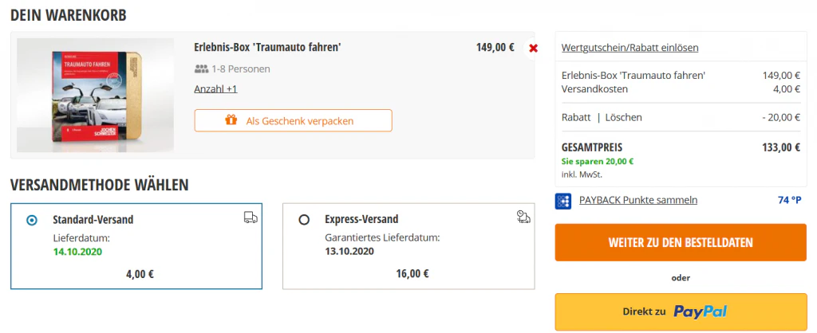Click the gift icon for Geschenk verpacken
This screenshot has width=817, height=333.
pyautogui.click(x=231, y=121)
